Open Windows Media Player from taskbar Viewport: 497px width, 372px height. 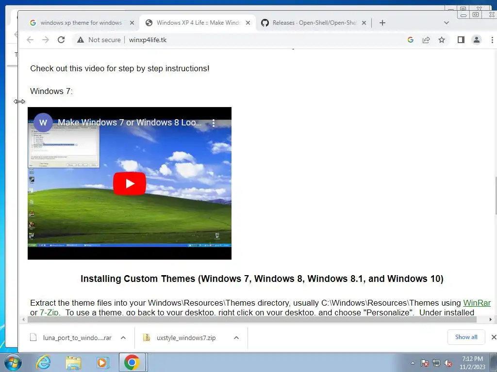coord(102,362)
